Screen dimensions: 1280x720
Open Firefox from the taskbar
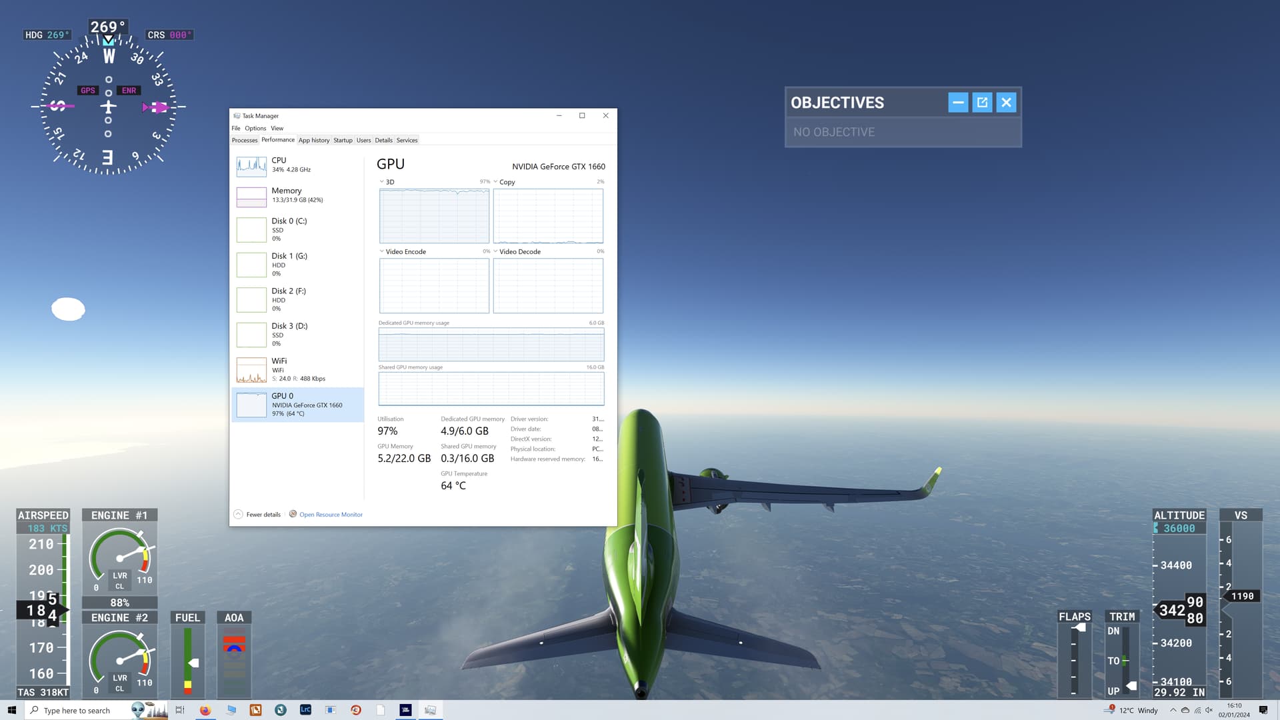pyautogui.click(x=205, y=710)
